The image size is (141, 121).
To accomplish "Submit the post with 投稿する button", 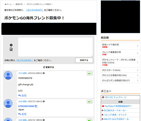I will (x=84, y=60).
